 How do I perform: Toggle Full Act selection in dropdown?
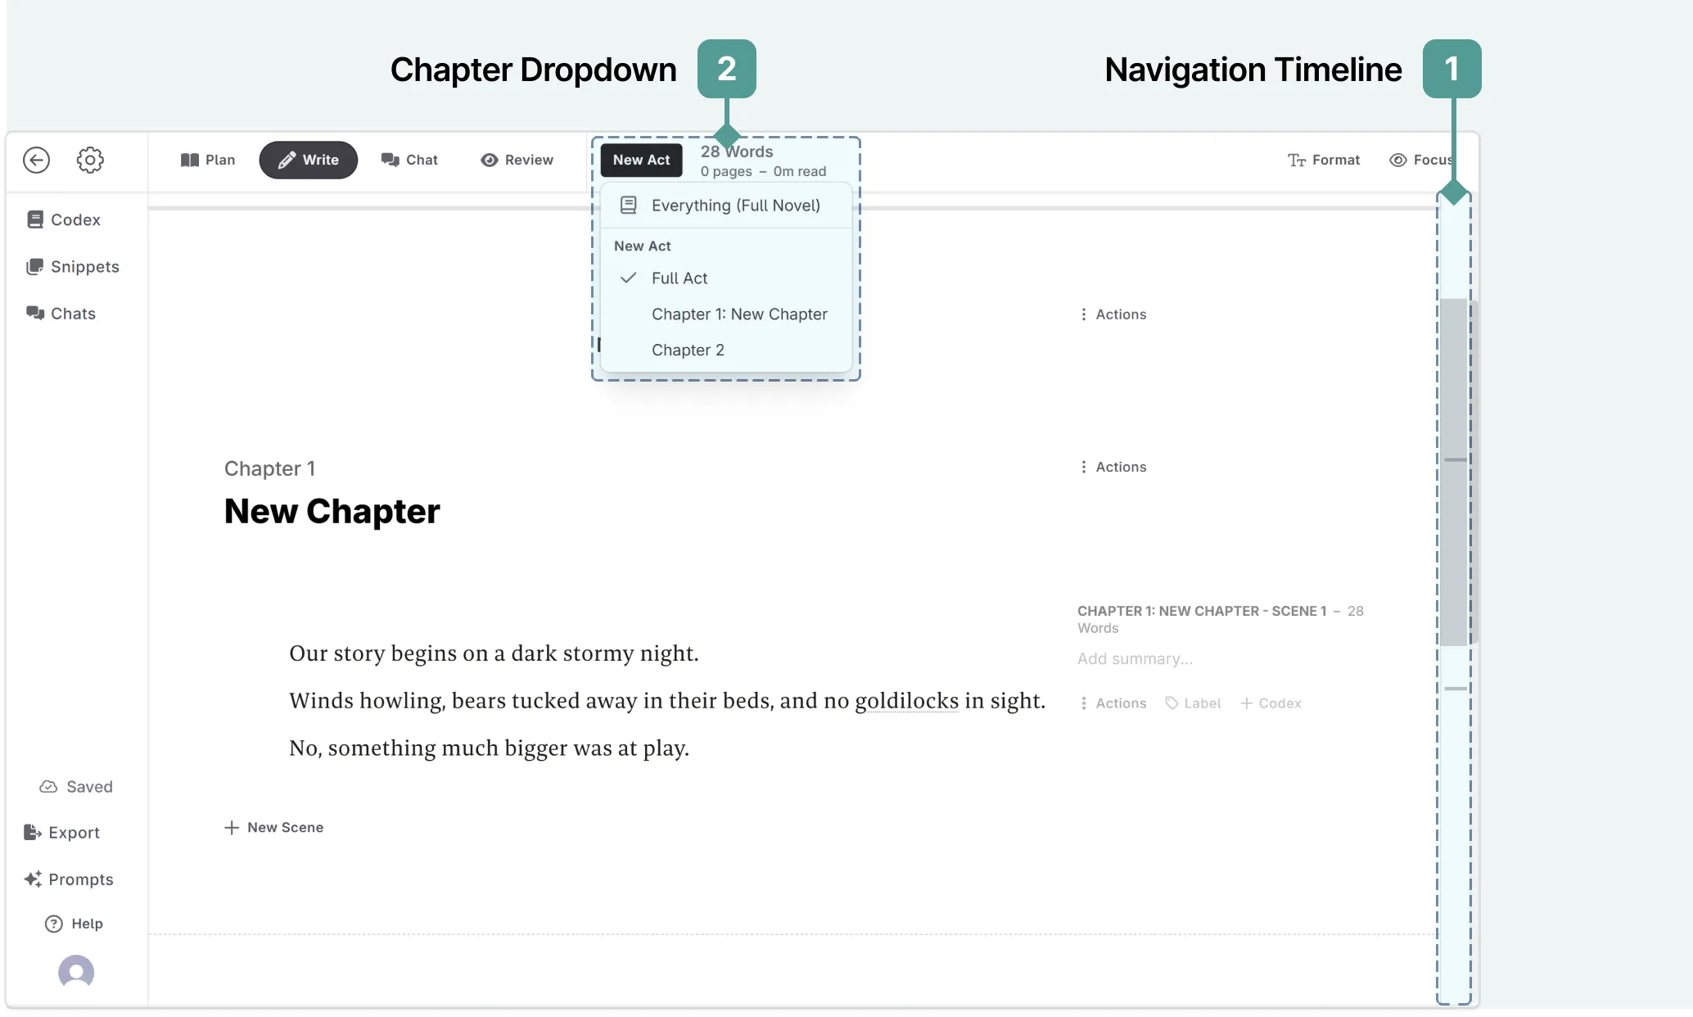coord(679,277)
